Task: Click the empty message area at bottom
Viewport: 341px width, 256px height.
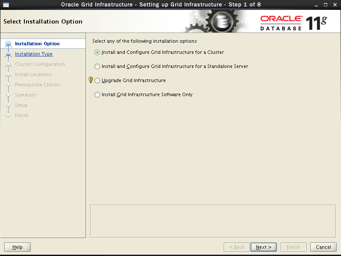Action: (213, 221)
